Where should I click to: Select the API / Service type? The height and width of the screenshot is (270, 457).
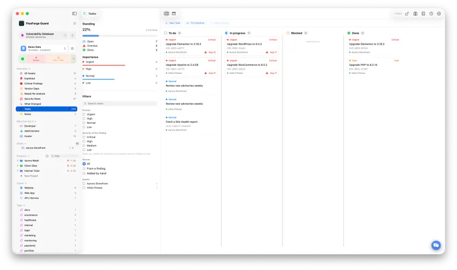47,198
